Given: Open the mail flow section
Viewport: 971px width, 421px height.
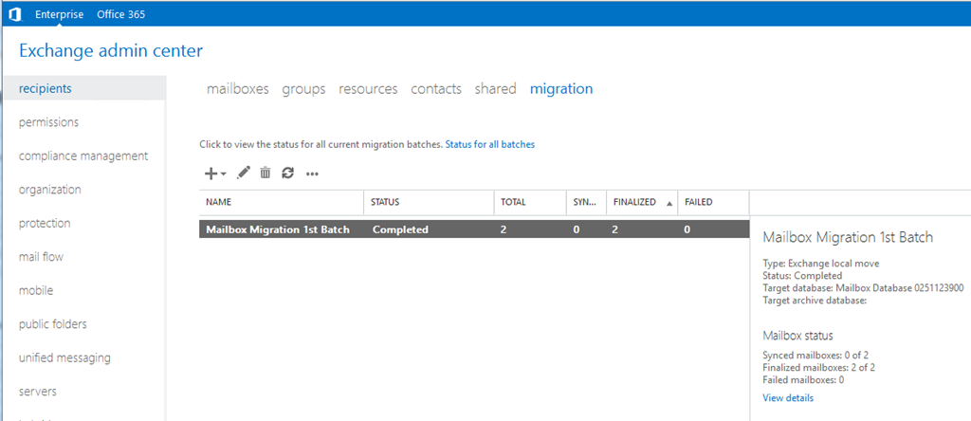Looking at the screenshot, I should coord(41,256).
